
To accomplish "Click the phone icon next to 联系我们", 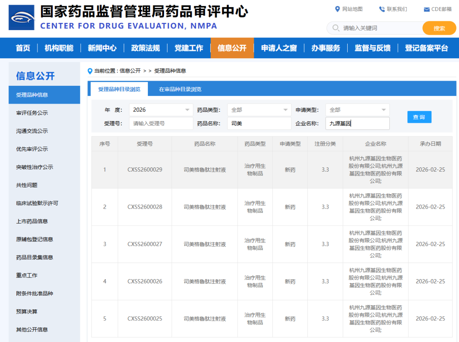I will [x=381, y=9].
